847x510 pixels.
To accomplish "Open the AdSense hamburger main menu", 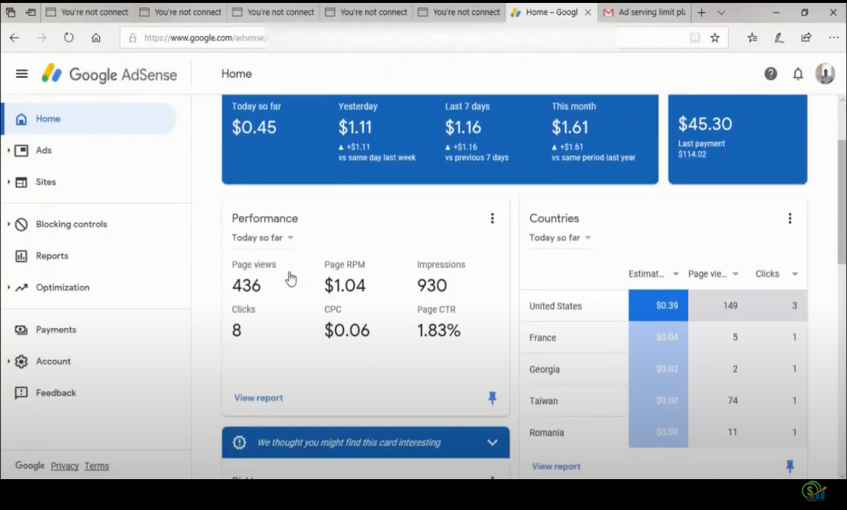I will point(21,73).
